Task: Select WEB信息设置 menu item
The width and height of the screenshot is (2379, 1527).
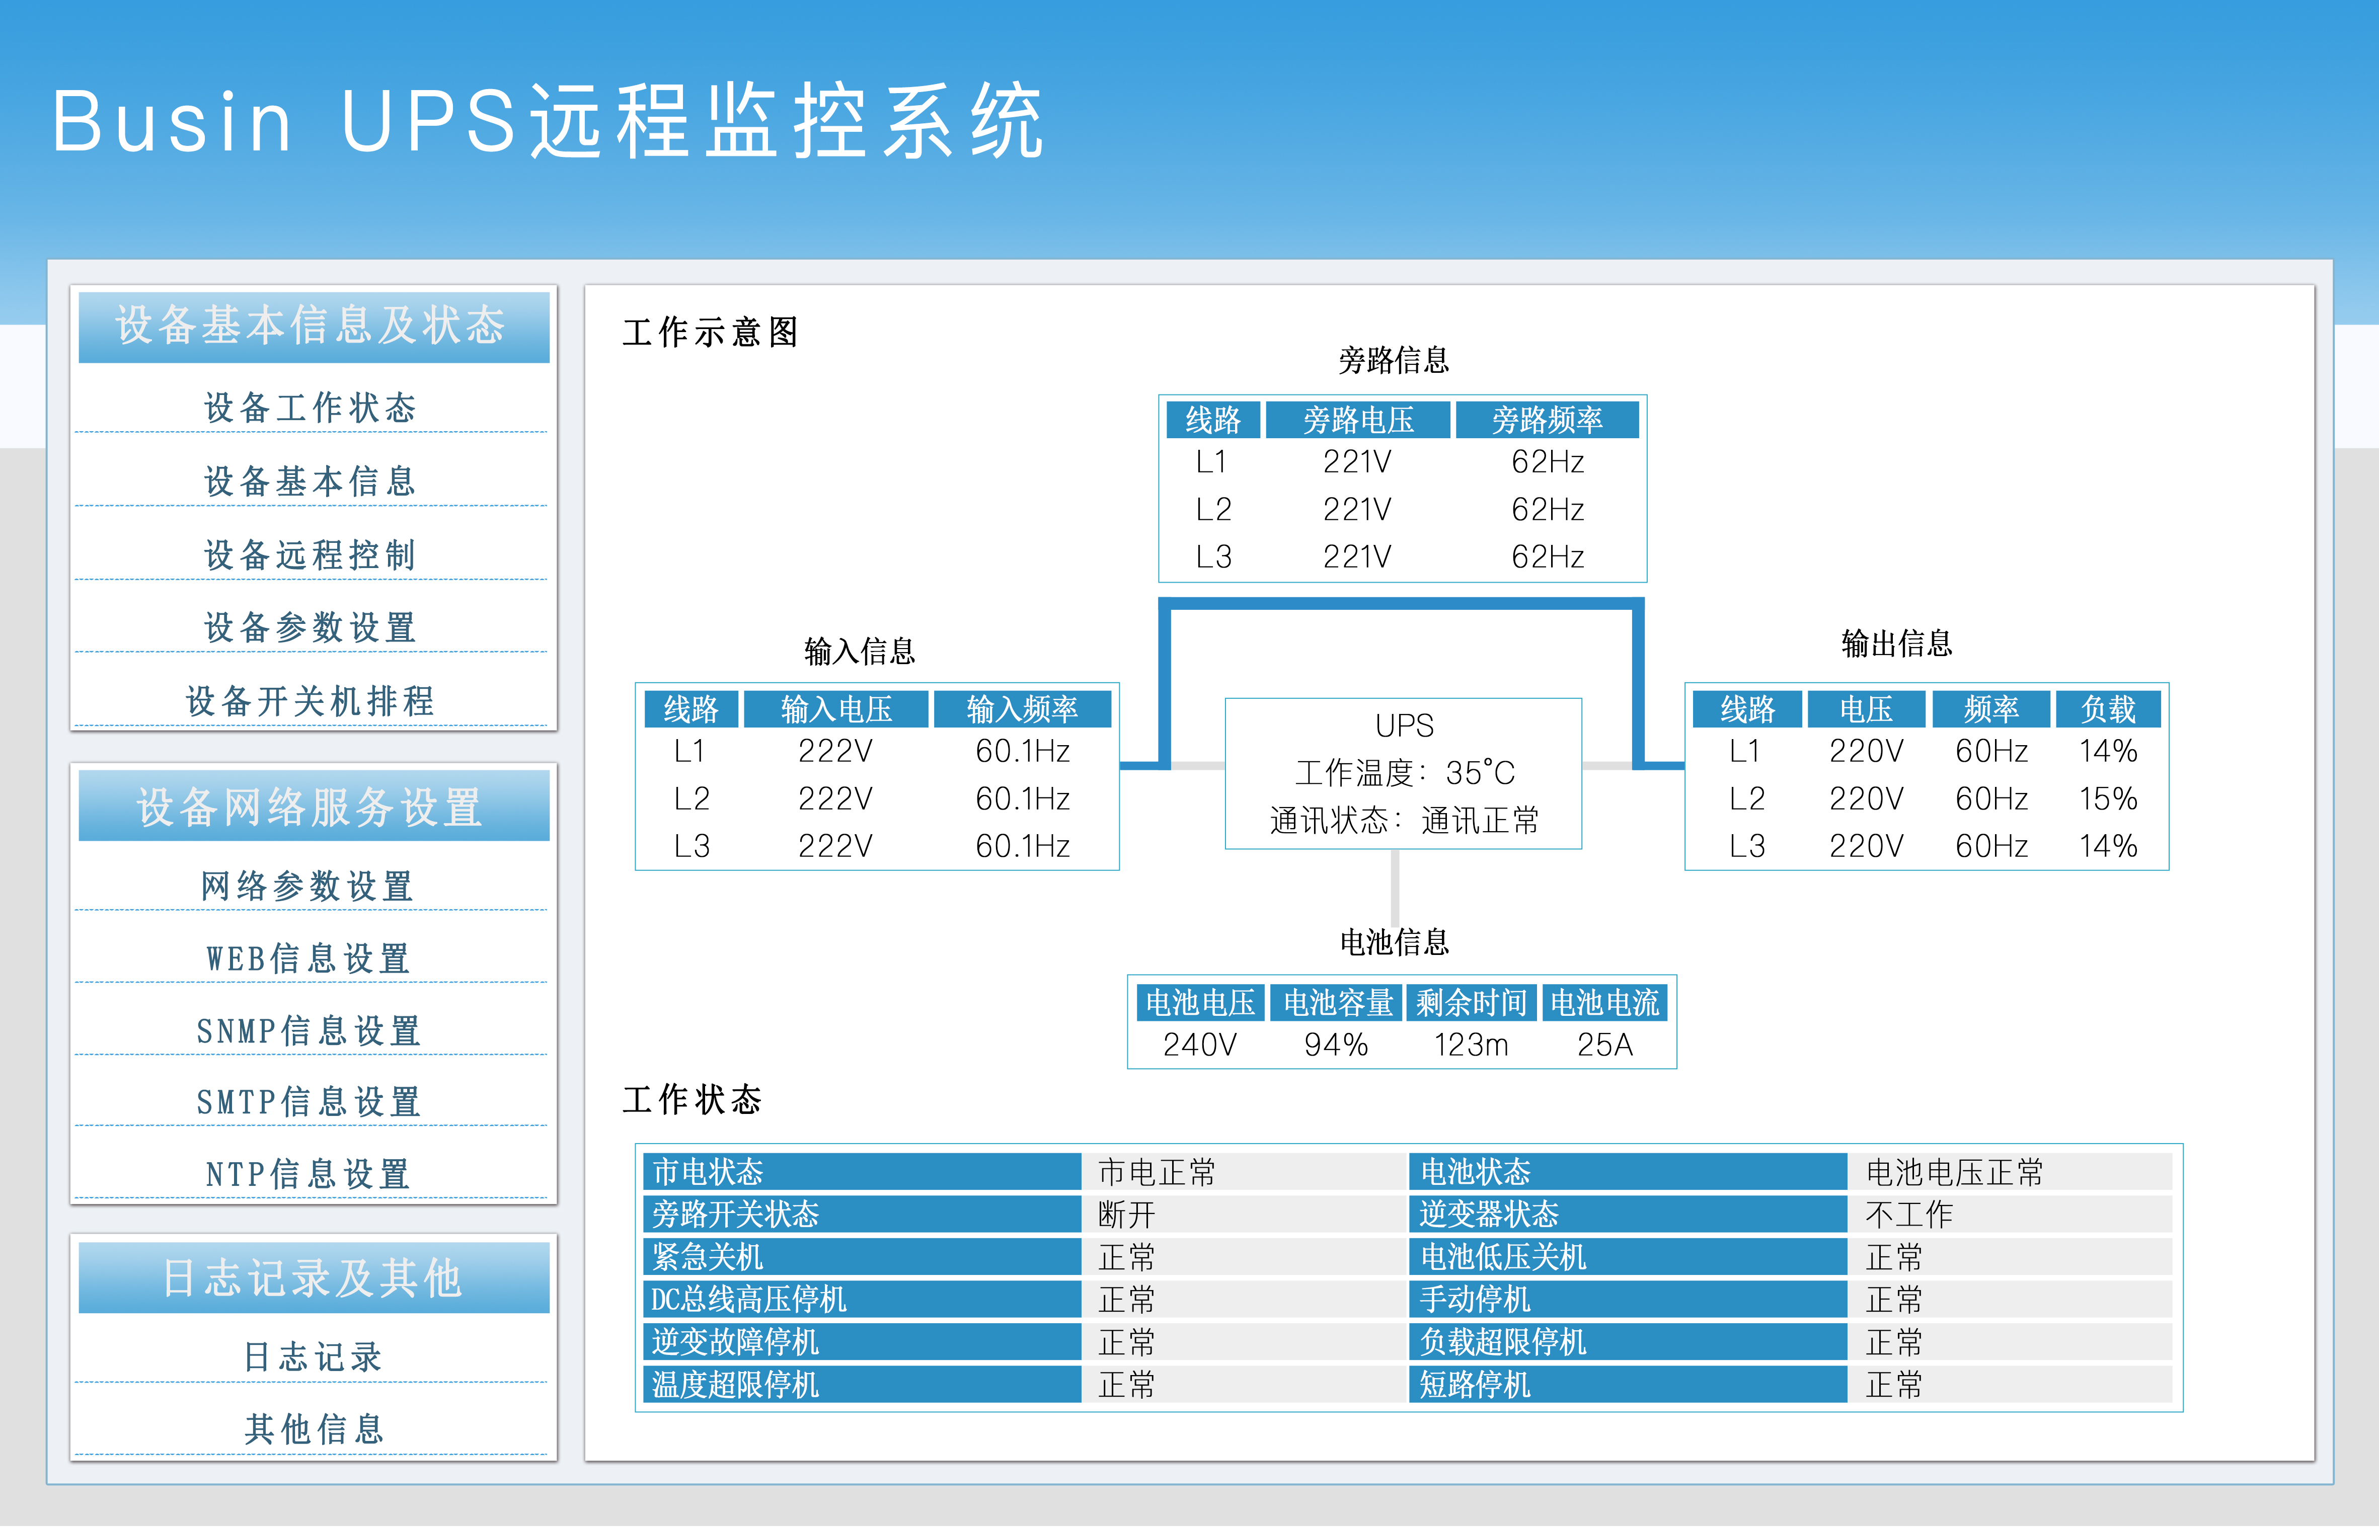Action: (309, 958)
